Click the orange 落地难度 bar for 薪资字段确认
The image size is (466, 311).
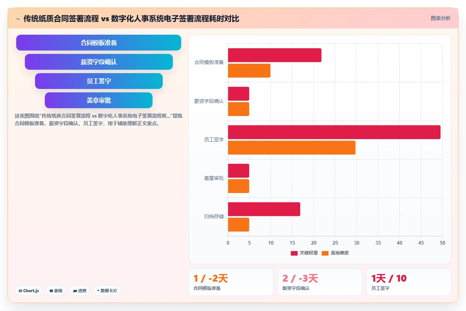238,109
